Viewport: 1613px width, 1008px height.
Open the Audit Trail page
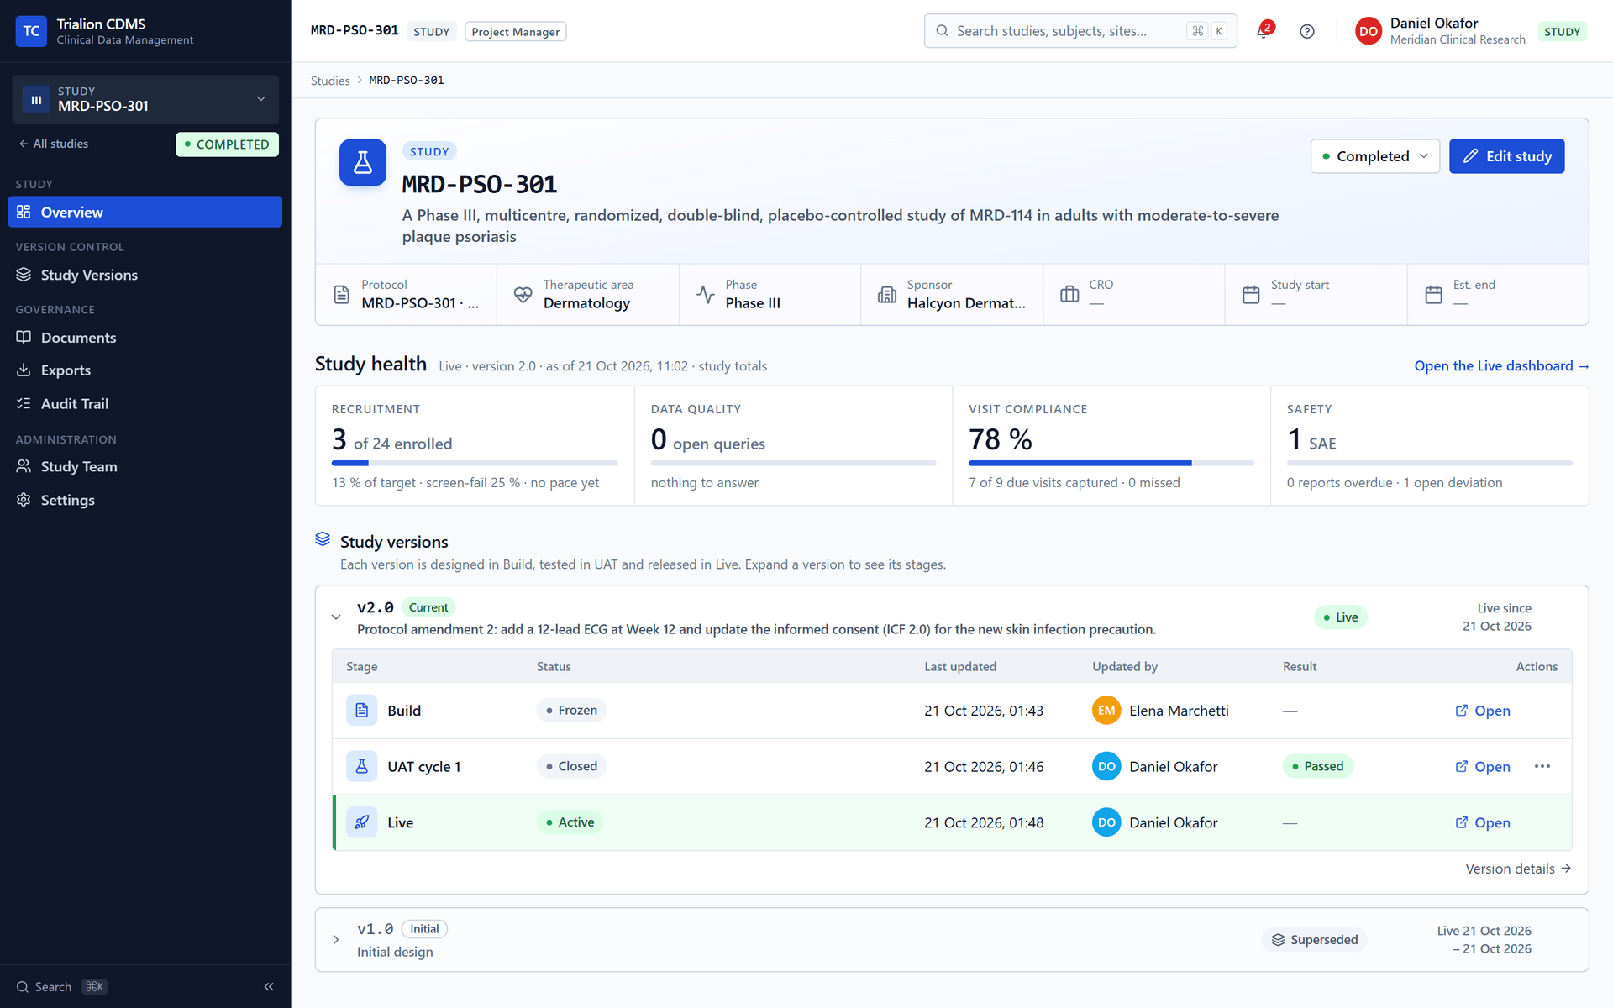[144, 404]
